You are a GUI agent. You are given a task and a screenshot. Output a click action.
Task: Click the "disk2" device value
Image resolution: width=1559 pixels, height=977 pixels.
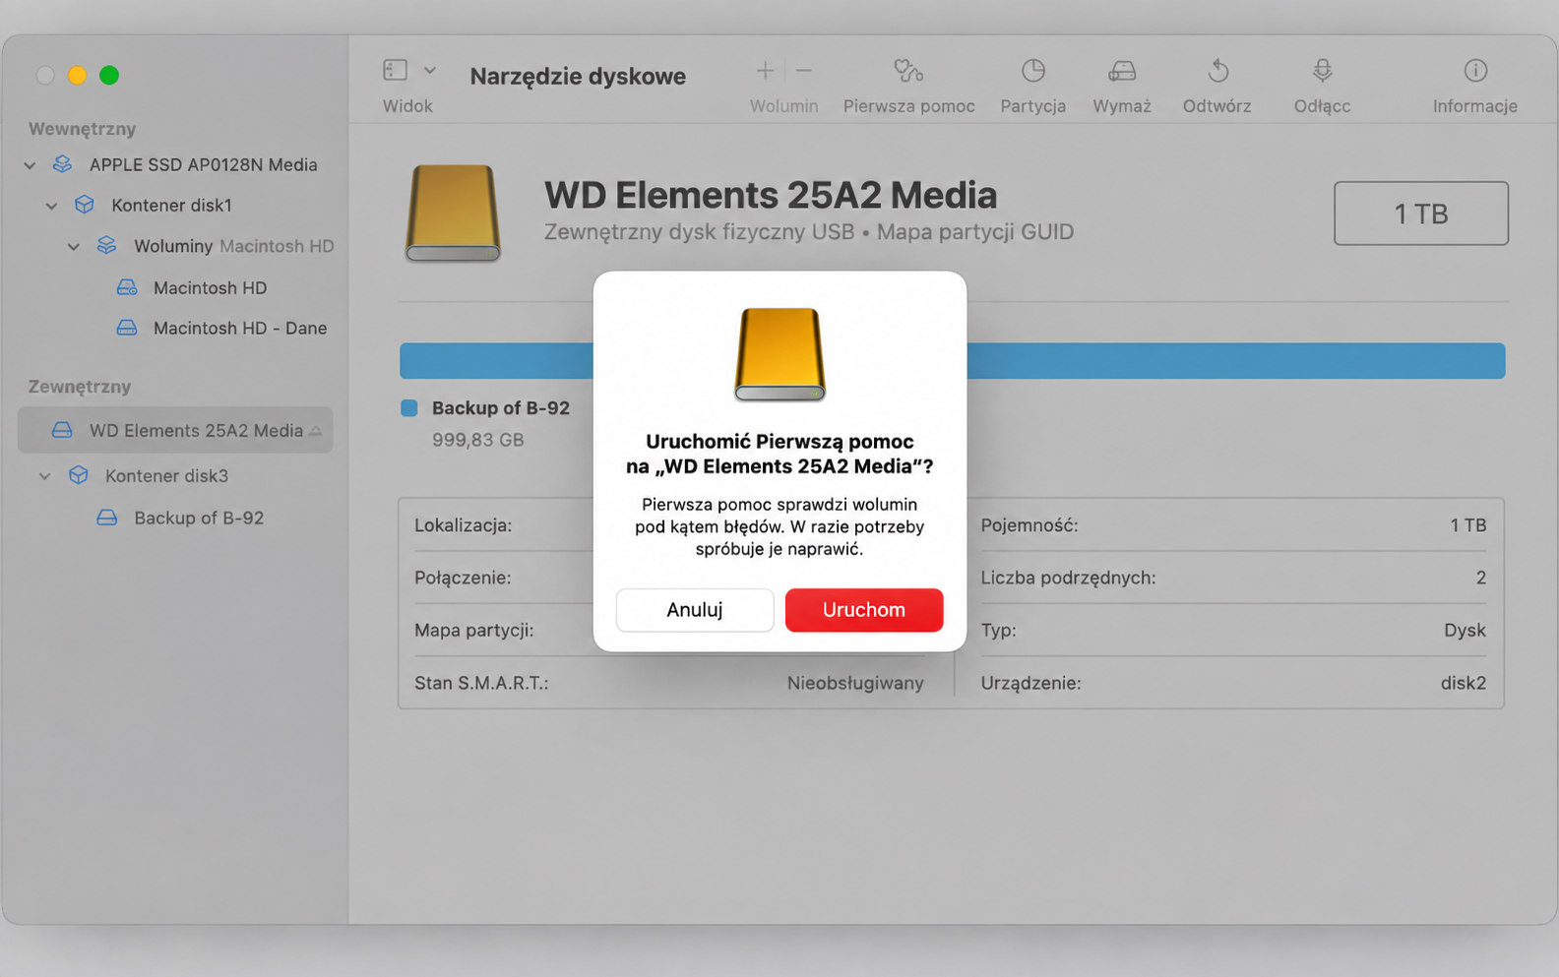[x=1464, y=683]
